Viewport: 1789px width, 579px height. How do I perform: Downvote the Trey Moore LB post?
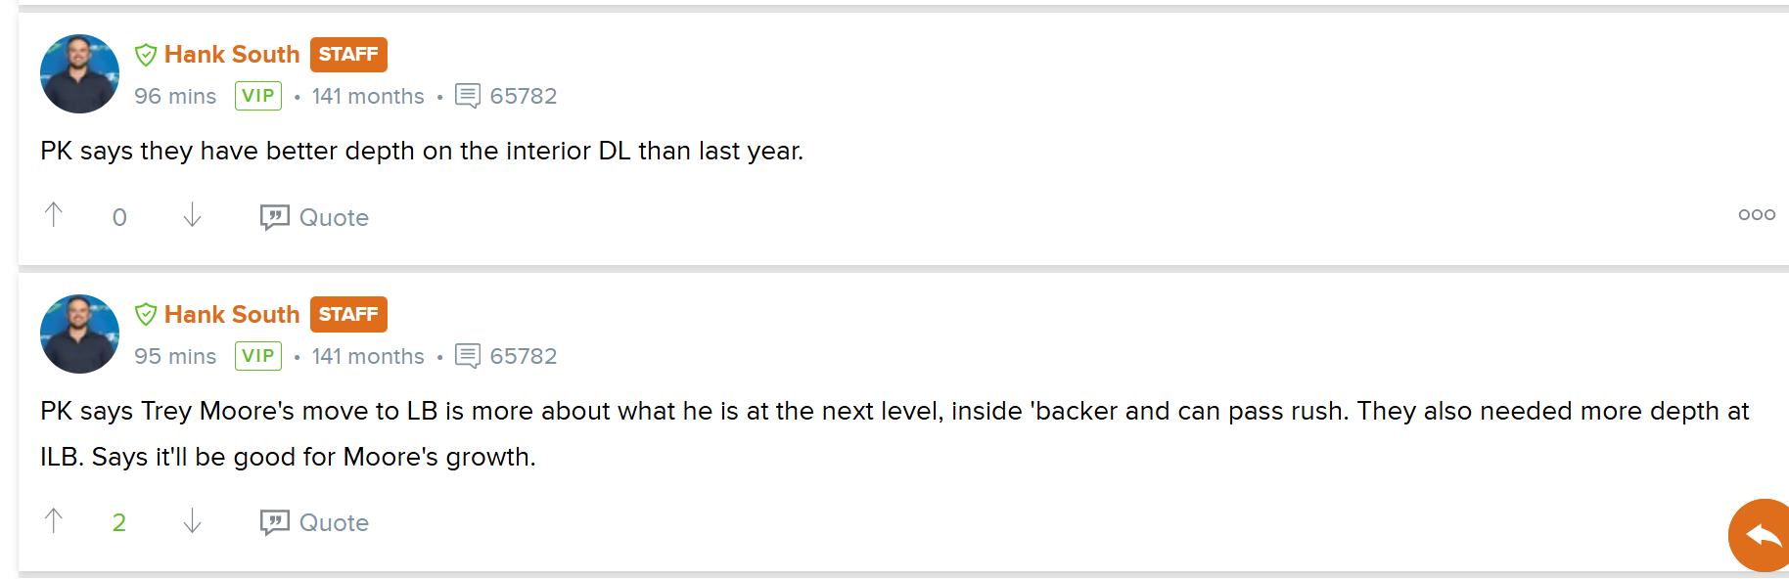(192, 521)
